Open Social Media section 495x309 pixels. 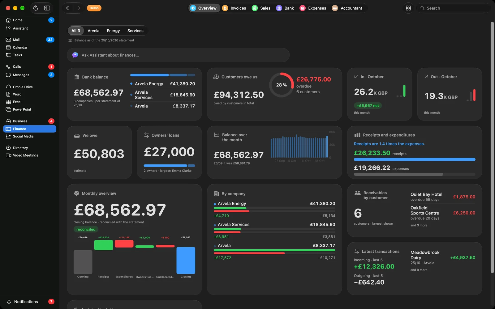[30, 136]
